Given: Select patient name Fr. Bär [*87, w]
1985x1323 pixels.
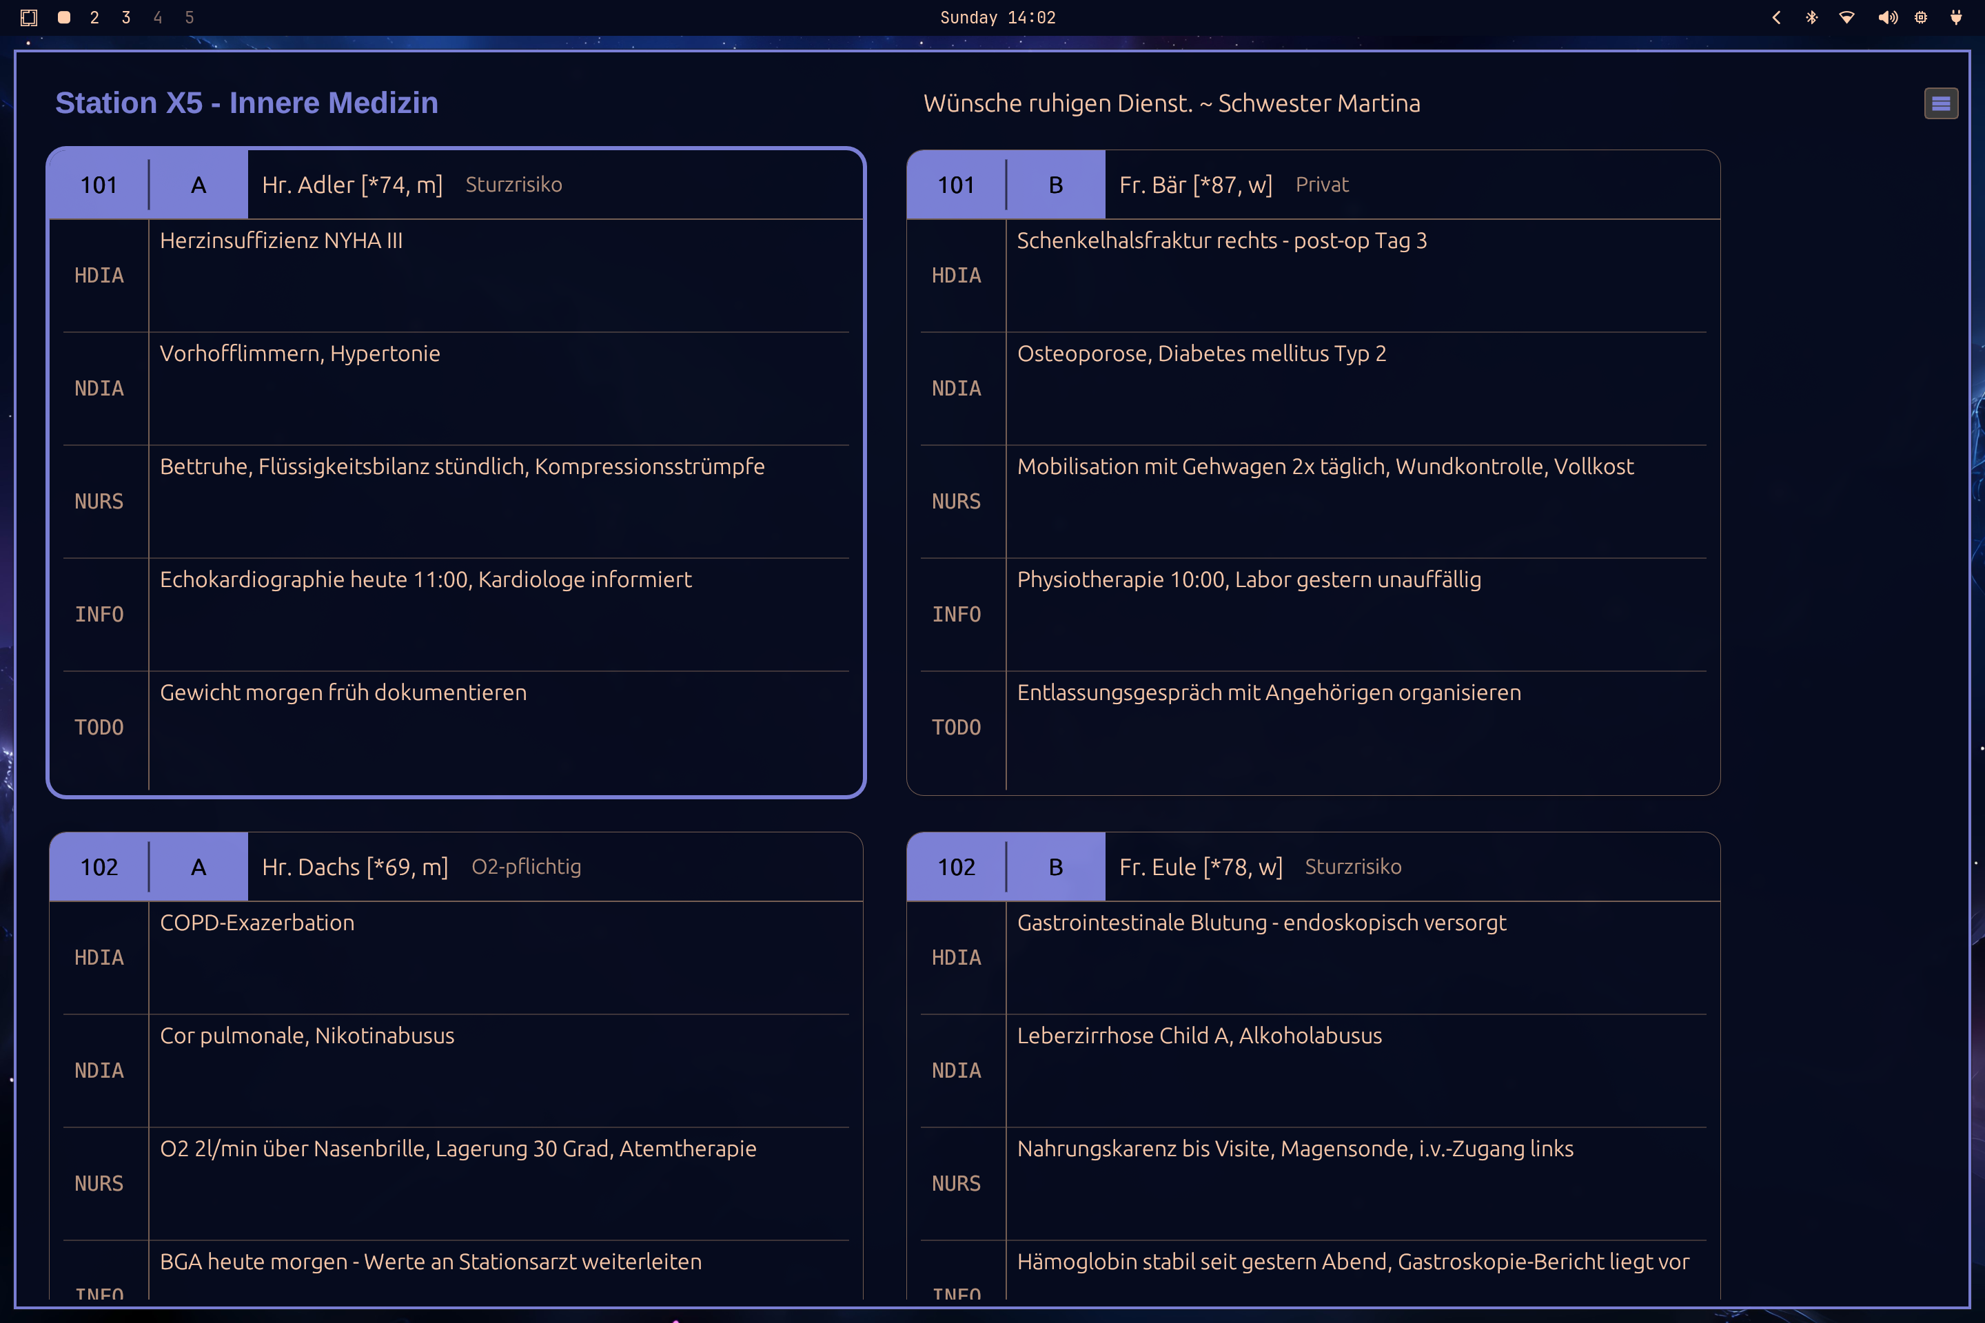Looking at the screenshot, I should (x=1196, y=185).
